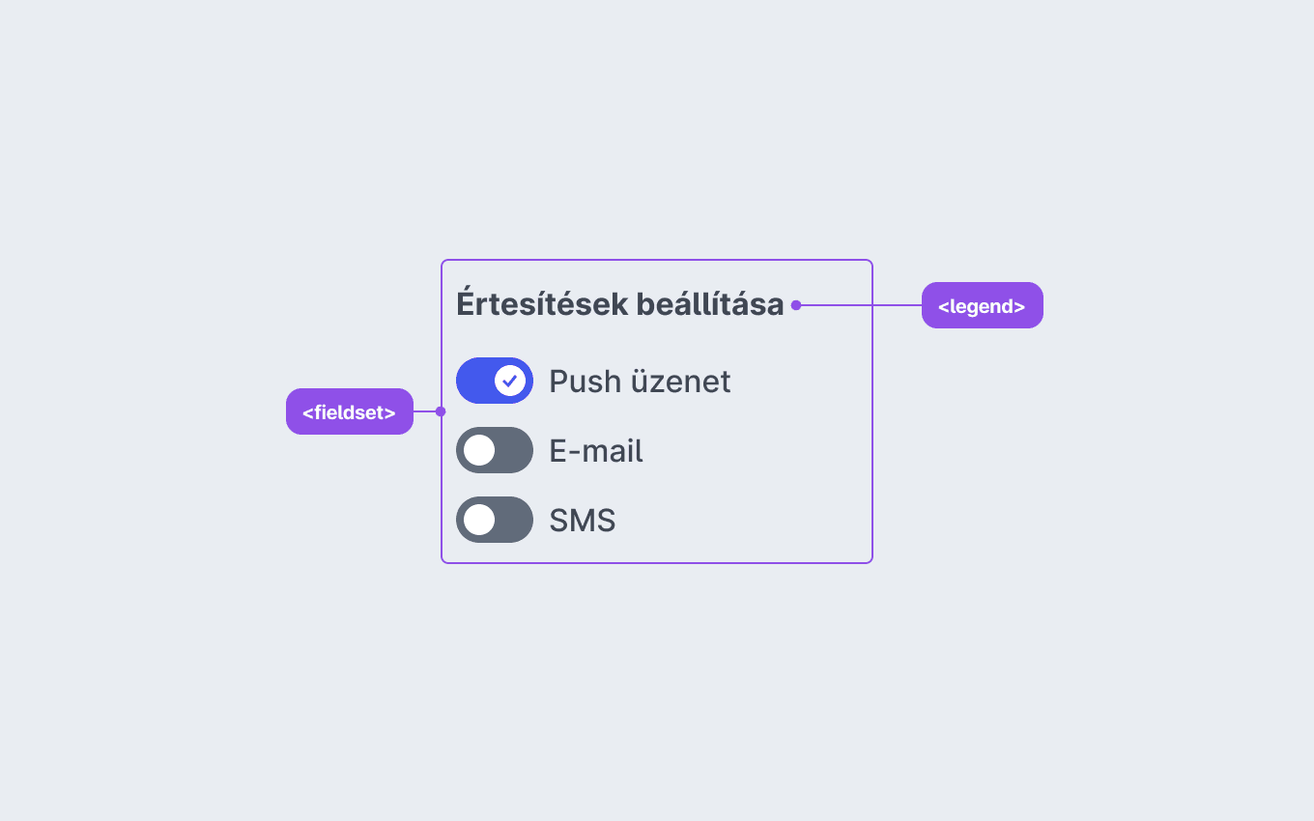The image size is (1314, 821).
Task: Select the Értesítések beállítása heading
Action: [620, 303]
